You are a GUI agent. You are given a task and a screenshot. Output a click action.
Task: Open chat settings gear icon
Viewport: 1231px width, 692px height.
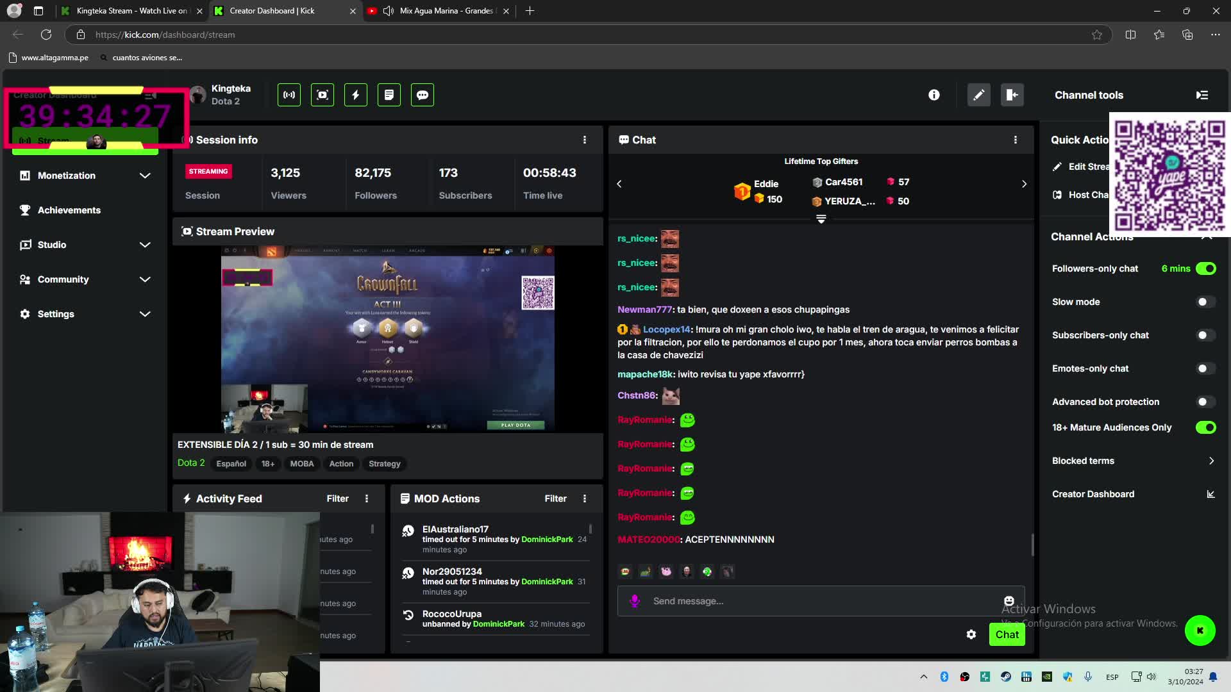[971, 634]
